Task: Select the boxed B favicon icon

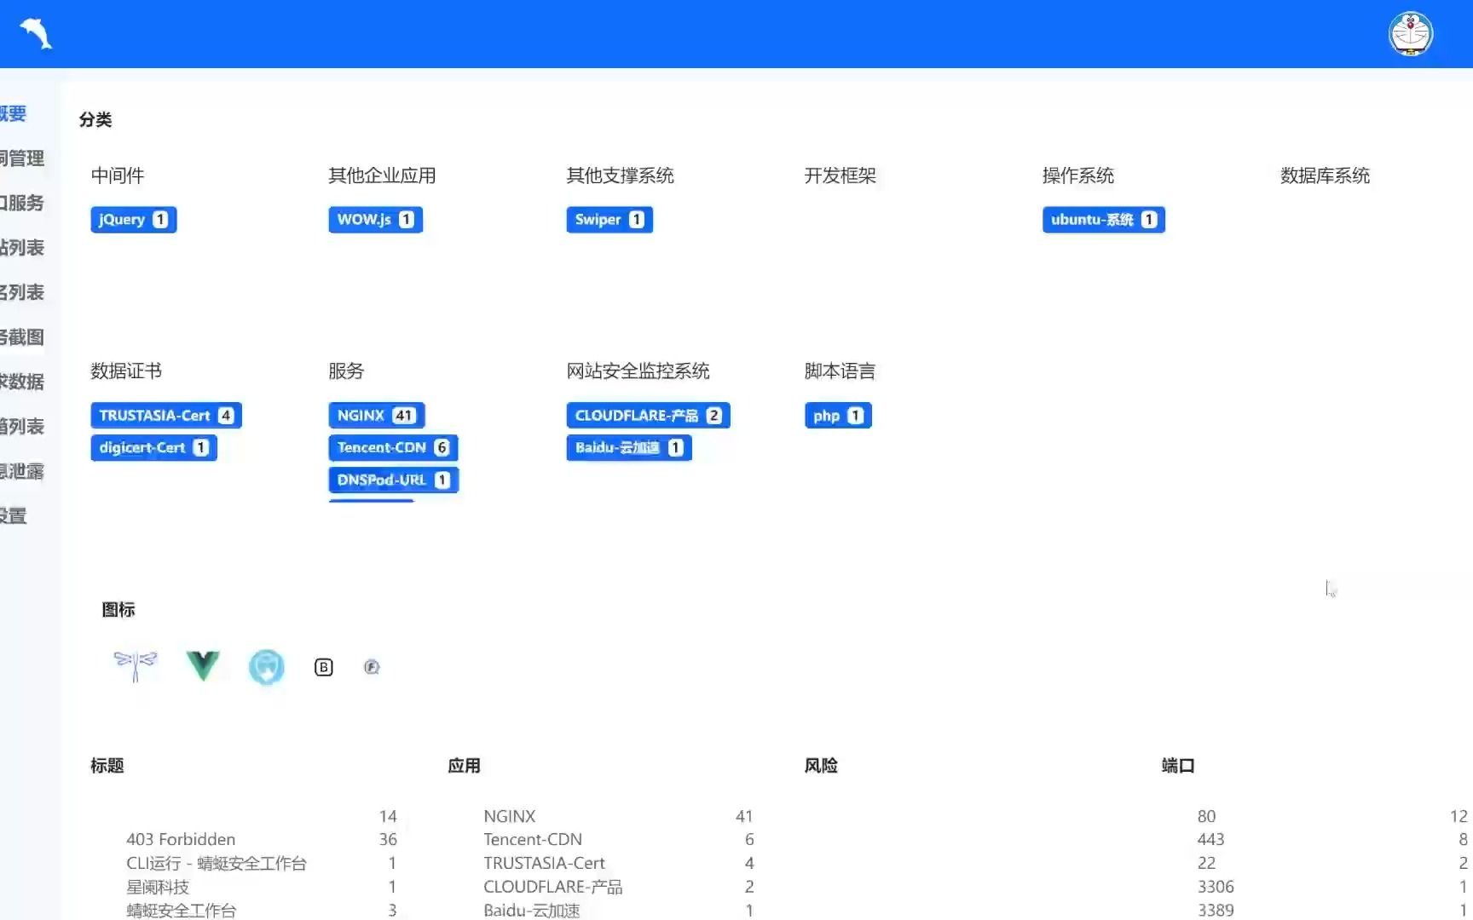Action: (324, 667)
